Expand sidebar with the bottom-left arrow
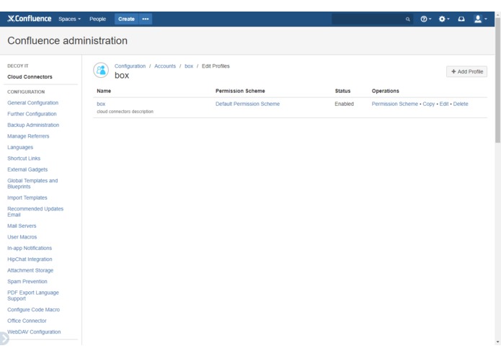This screenshot has height=356, width=501. pos(4,339)
